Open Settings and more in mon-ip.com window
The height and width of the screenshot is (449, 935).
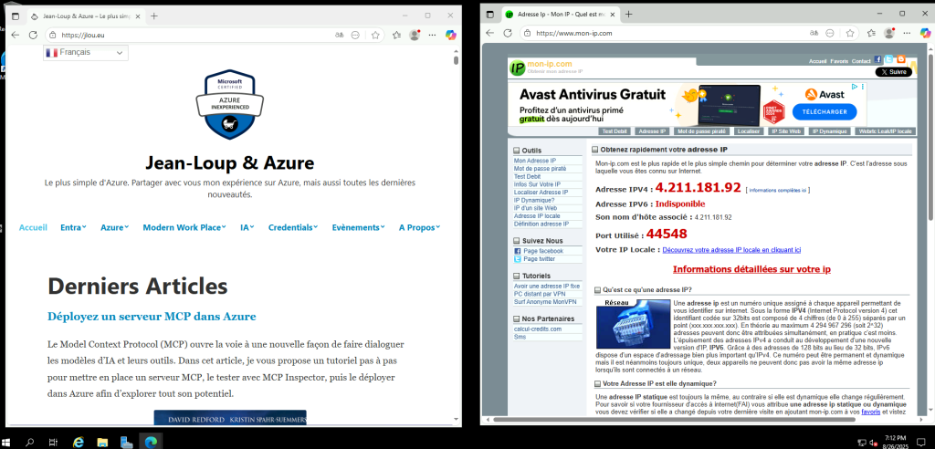tap(907, 33)
